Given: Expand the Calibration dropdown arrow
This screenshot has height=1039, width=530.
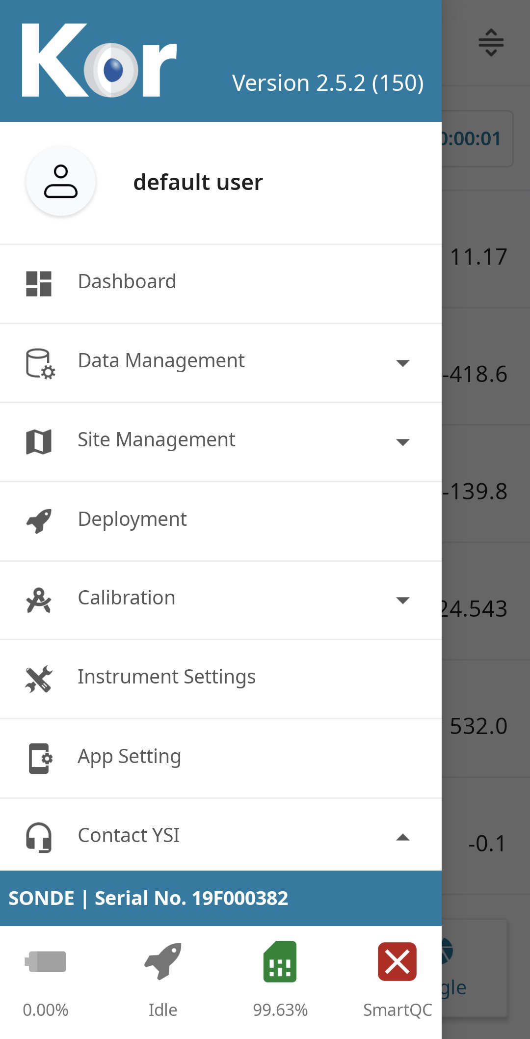Looking at the screenshot, I should click(403, 601).
